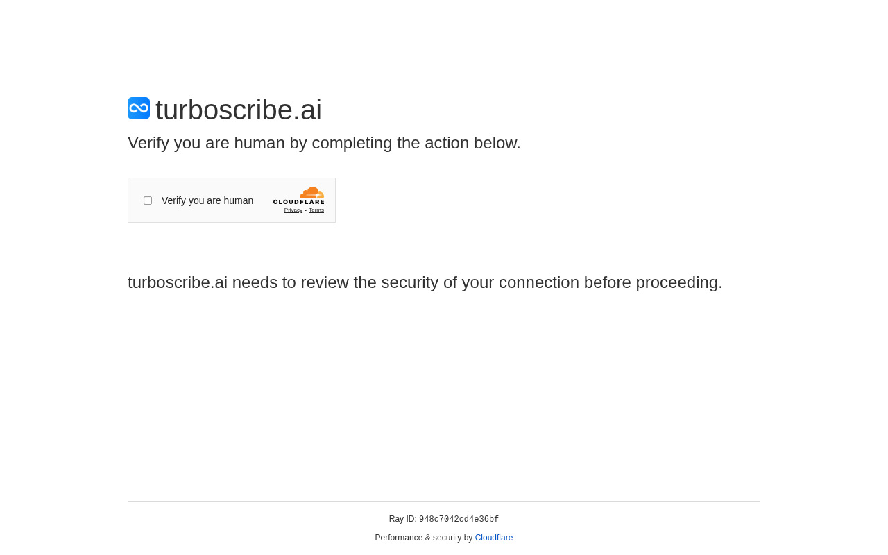Viewport: 888px width, 555px height.
Task: Click inside the verification challenge box
Action: 232,200
